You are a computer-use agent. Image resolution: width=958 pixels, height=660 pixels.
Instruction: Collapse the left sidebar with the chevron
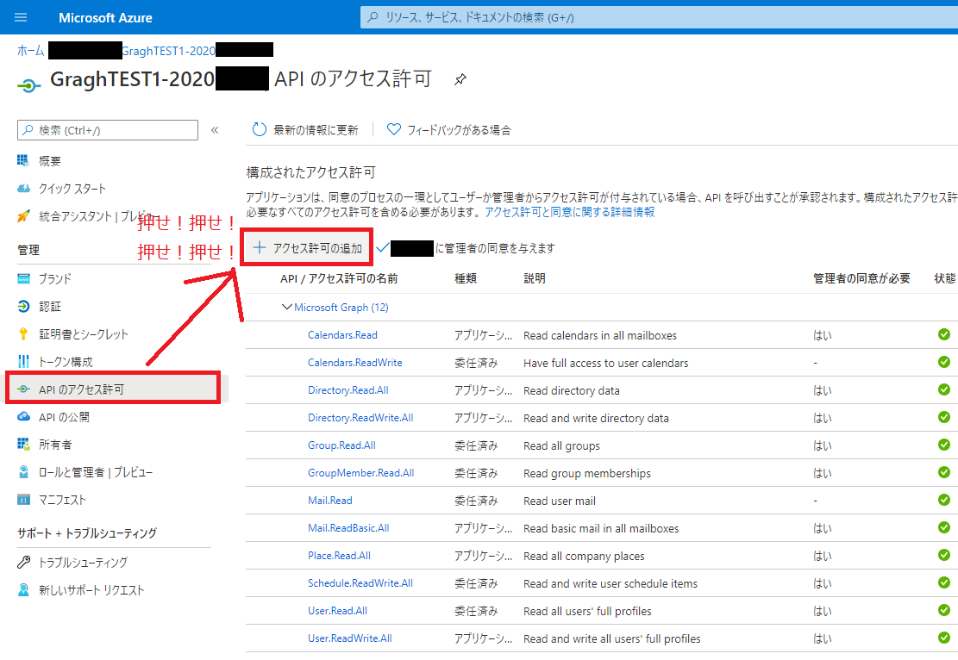pos(214,130)
